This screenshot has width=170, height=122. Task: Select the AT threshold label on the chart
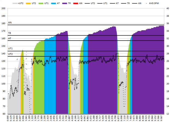click(10, 38)
